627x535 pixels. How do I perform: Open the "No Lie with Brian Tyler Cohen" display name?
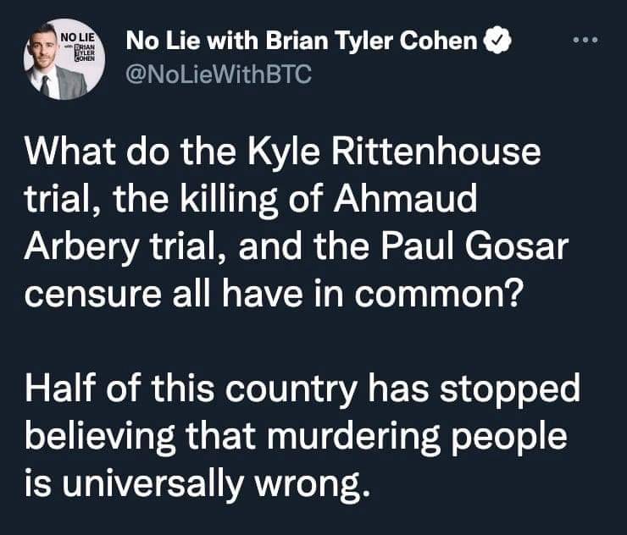301,41
